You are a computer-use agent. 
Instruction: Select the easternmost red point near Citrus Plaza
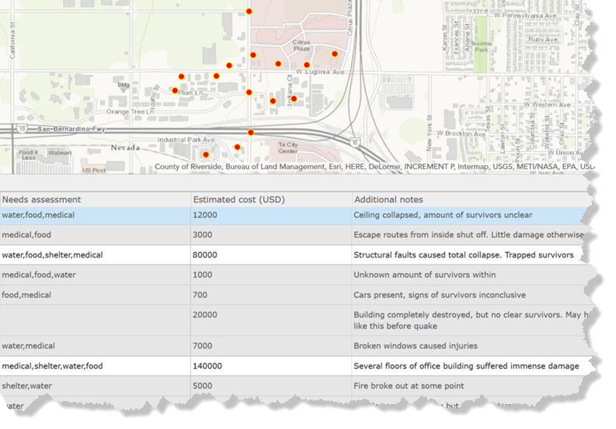[335, 54]
